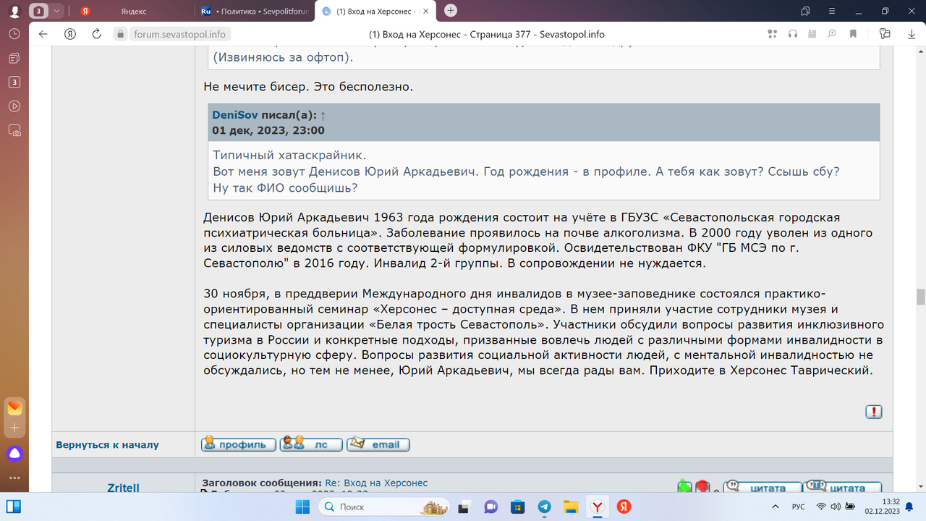Open Telegram from the taskbar
The image size is (926, 521).
click(544, 507)
